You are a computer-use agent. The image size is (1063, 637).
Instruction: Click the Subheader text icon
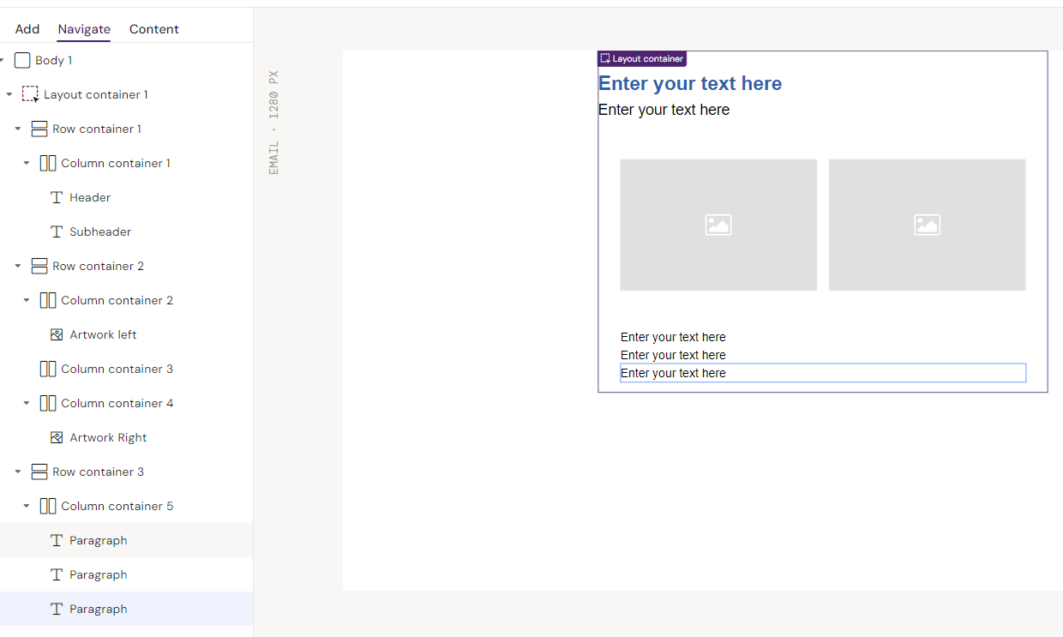[57, 231]
